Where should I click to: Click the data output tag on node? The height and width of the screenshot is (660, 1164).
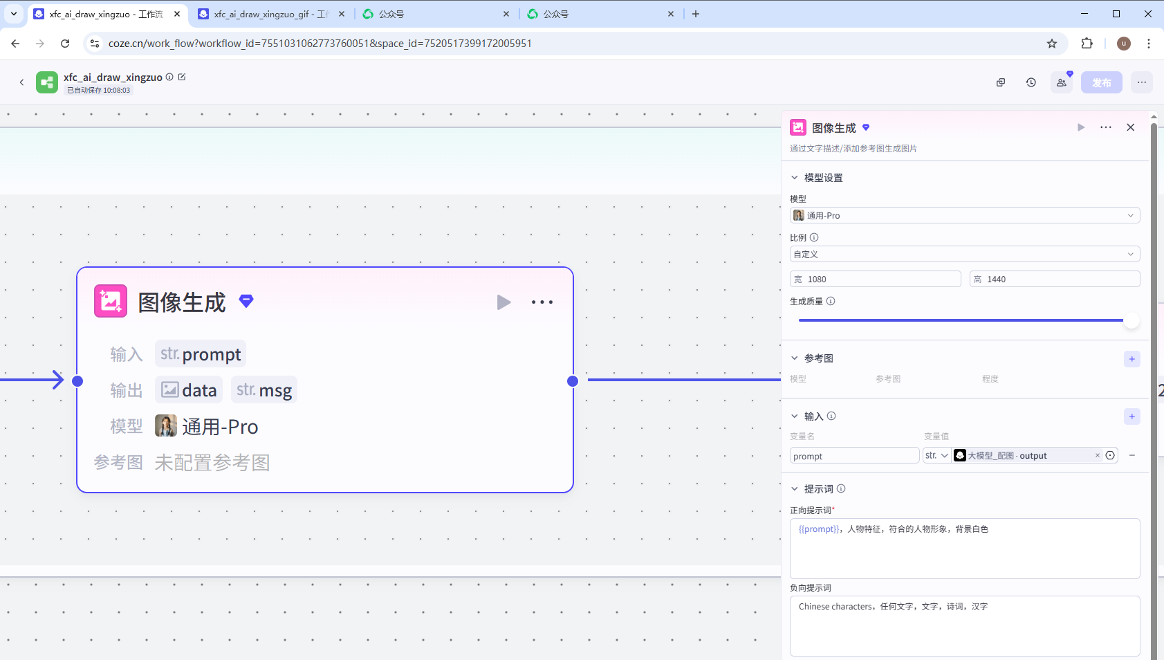pyautogui.click(x=189, y=390)
